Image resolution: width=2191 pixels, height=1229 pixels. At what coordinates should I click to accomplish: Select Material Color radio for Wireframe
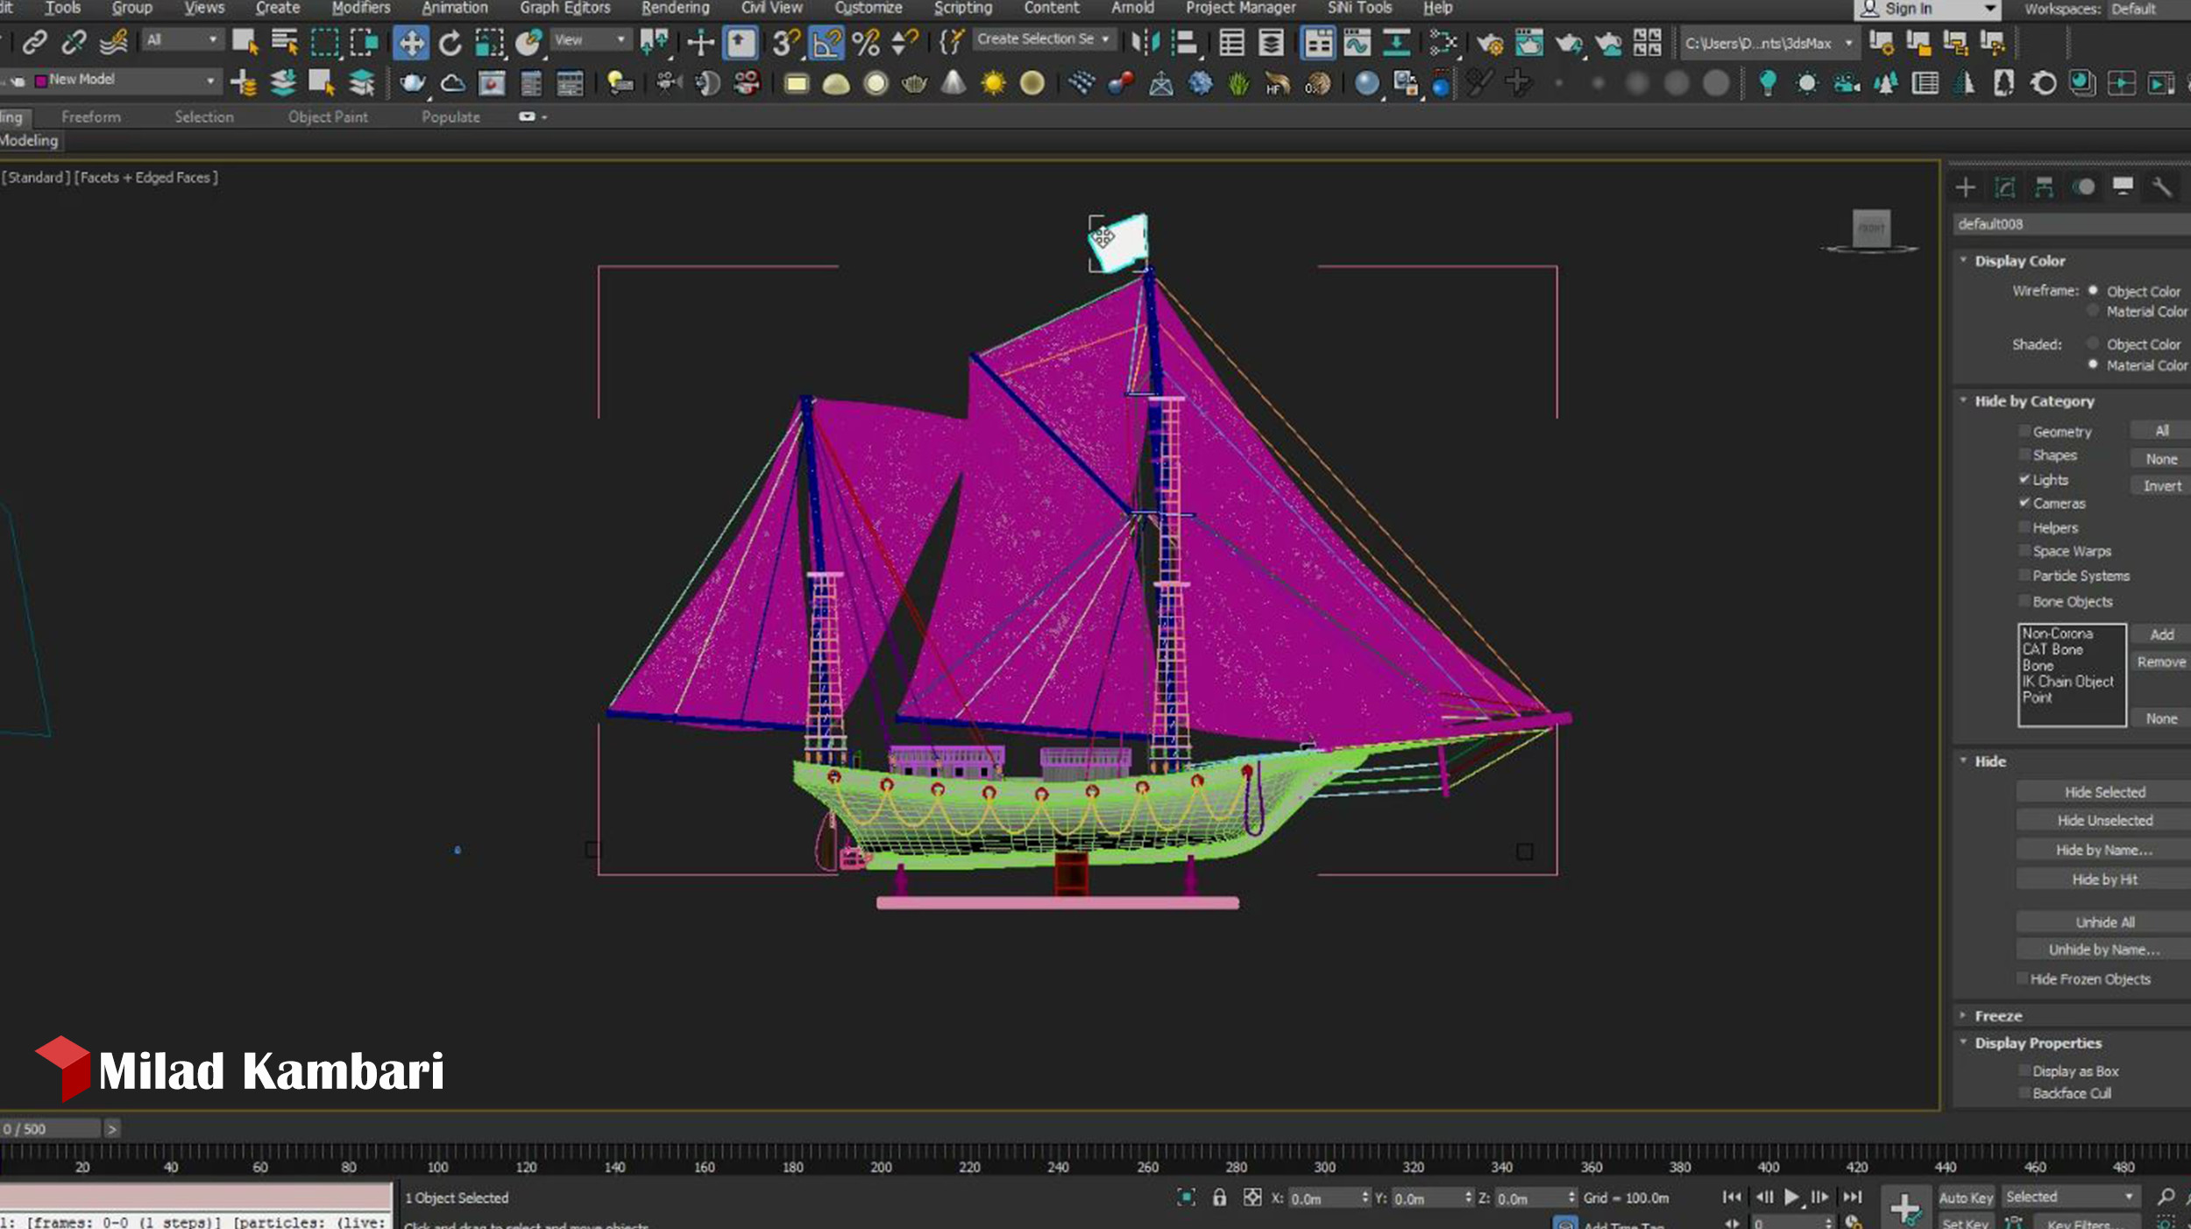(2094, 311)
